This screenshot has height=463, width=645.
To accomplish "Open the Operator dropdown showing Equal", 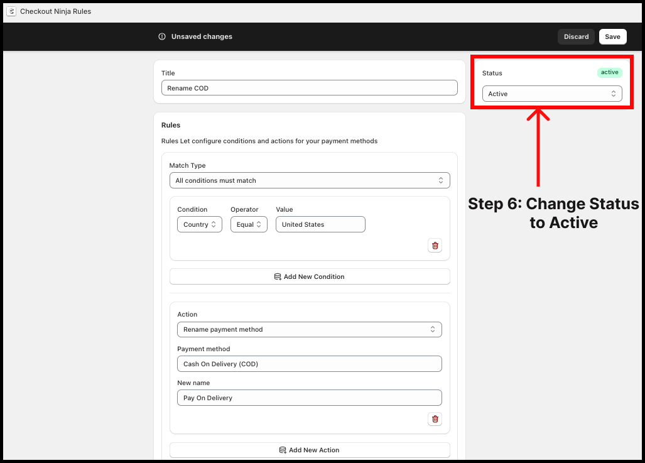I will [x=249, y=224].
